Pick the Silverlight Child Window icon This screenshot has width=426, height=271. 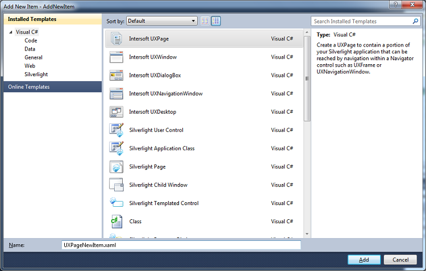(116, 185)
